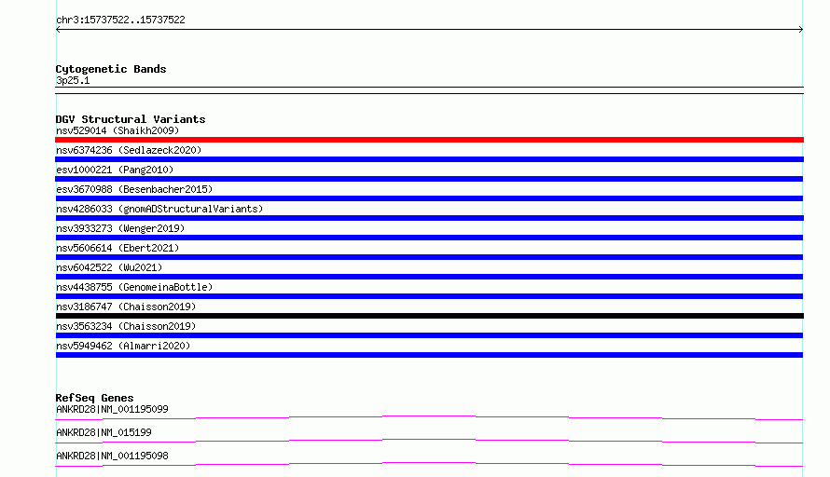Click the ANKRD28|NM_001195098 transcript label
830x477 pixels.
[112, 456]
